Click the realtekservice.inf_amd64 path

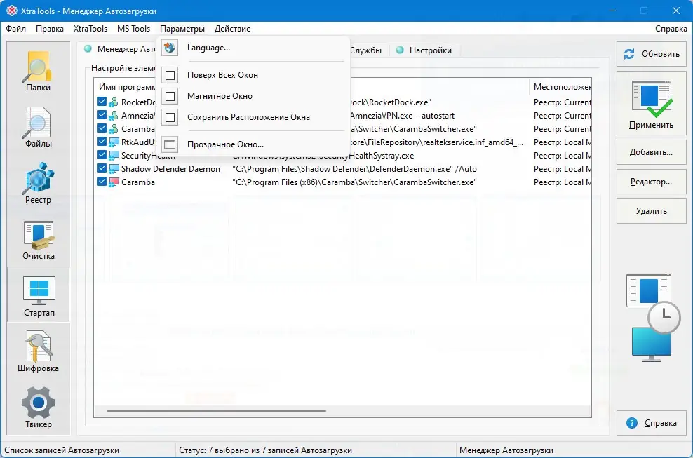(x=437, y=142)
